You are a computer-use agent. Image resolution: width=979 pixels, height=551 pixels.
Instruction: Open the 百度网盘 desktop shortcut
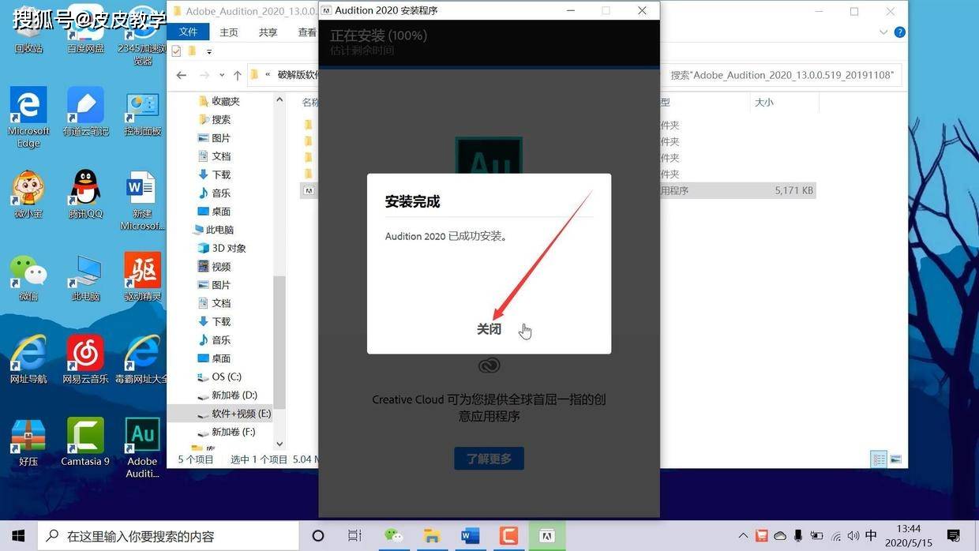(85, 32)
